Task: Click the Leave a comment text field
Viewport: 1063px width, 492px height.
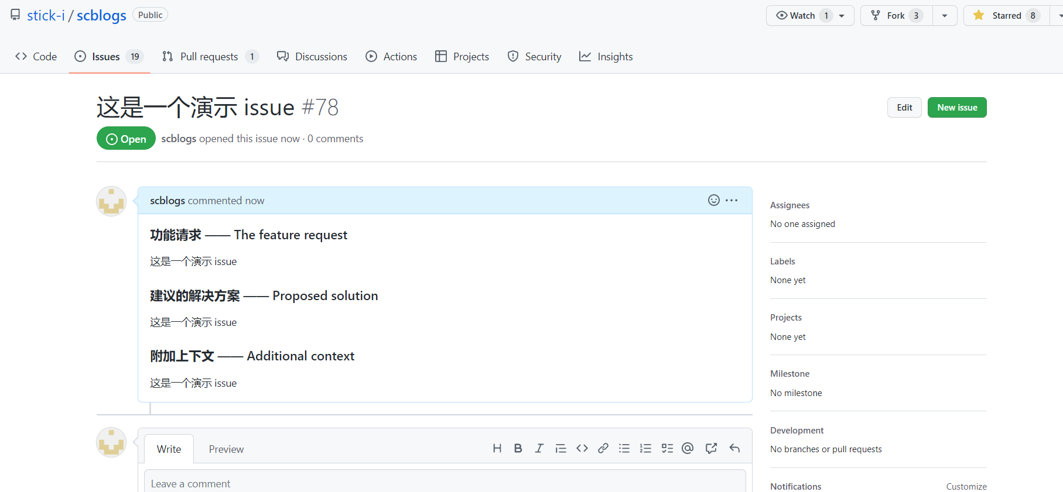Action: [x=445, y=483]
